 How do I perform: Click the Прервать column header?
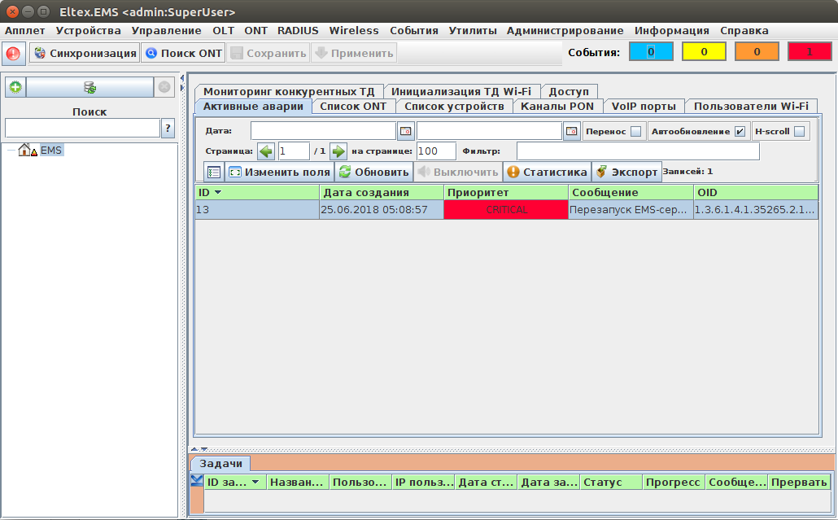point(799,482)
